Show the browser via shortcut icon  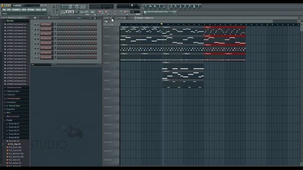[160, 6]
